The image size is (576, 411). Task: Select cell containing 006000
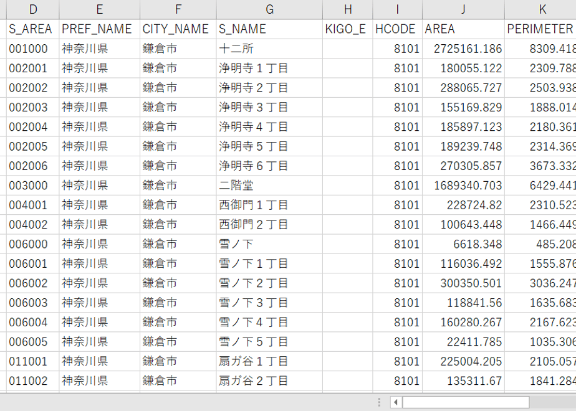[32, 244]
